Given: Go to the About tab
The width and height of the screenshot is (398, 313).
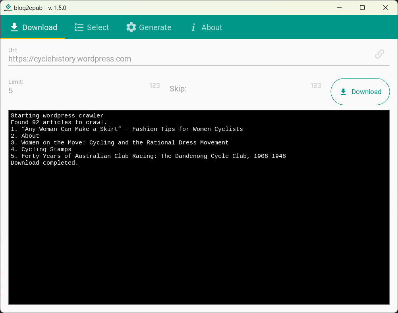Looking at the screenshot, I should click(x=207, y=27).
